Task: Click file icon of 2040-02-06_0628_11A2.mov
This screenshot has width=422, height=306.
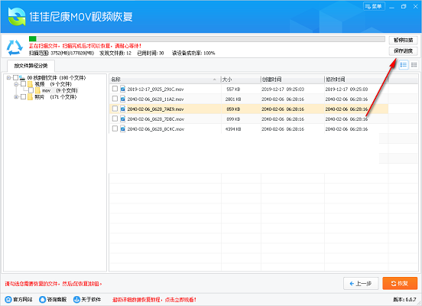Action: (123, 99)
